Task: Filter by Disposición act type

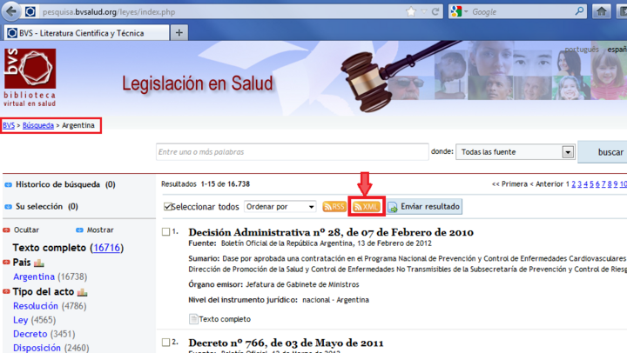Action: coord(37,348)
